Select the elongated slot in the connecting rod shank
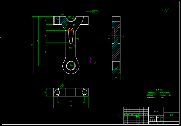The width and height of the screenshot is (181, 126). (x=71, y=36)
